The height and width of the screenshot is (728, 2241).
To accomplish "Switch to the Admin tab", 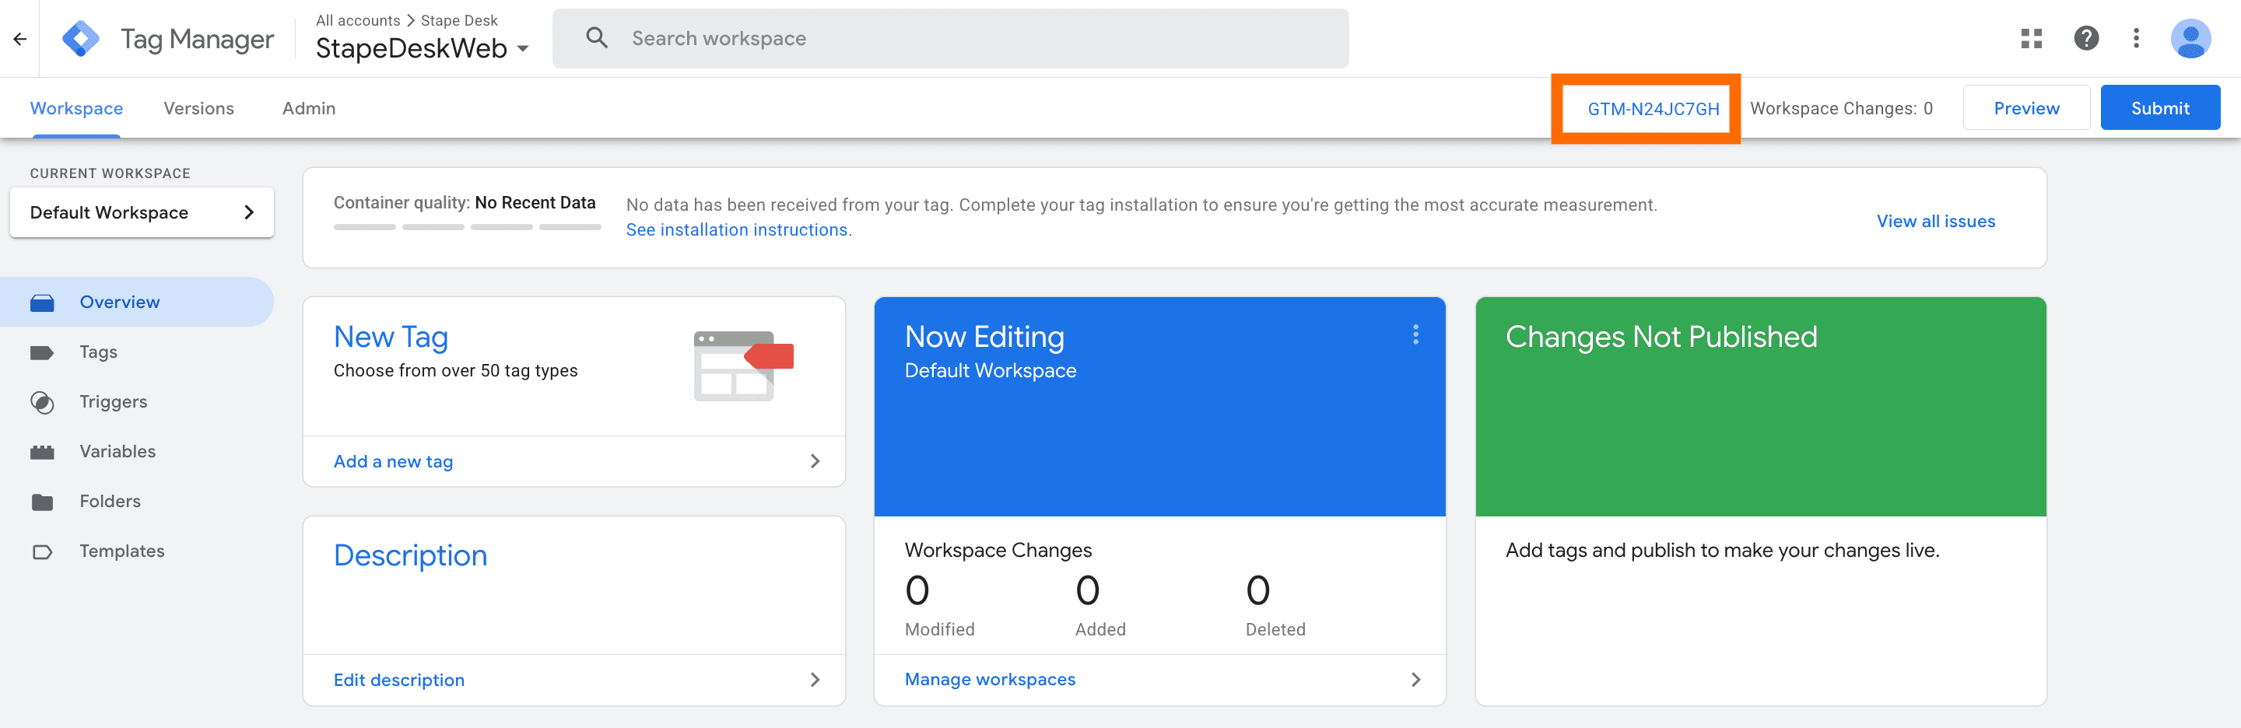I will pos(309,109).
